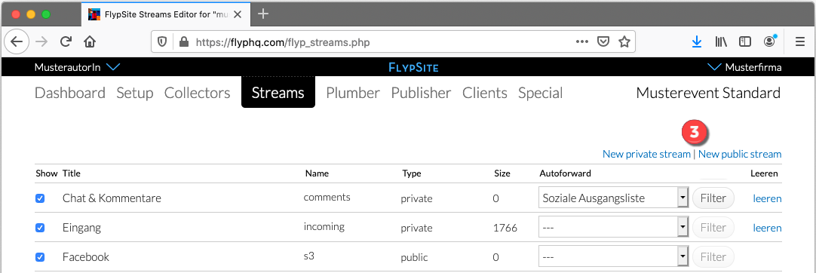
Task: Close the FlypSite Streams Editor tab
Action: pyautogui.click(x=238, y=14)
